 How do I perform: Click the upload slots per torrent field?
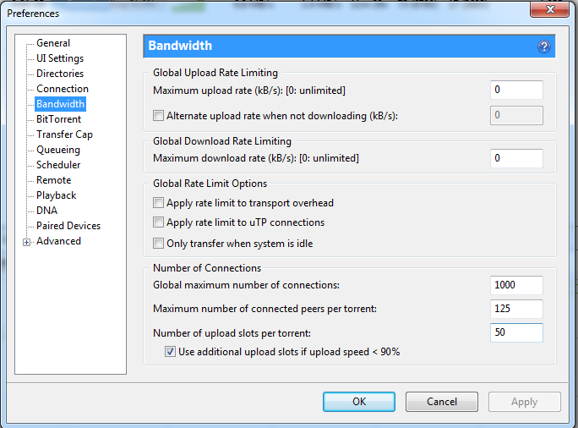coord(516,332)
